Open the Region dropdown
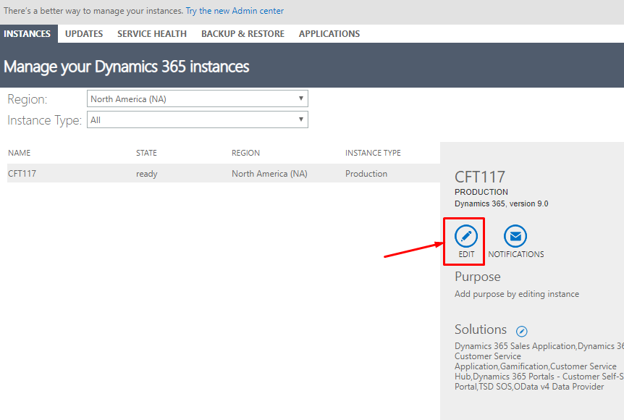Image resolution: width=624 pixels, height=420 pixels. [x=197, y=98]
